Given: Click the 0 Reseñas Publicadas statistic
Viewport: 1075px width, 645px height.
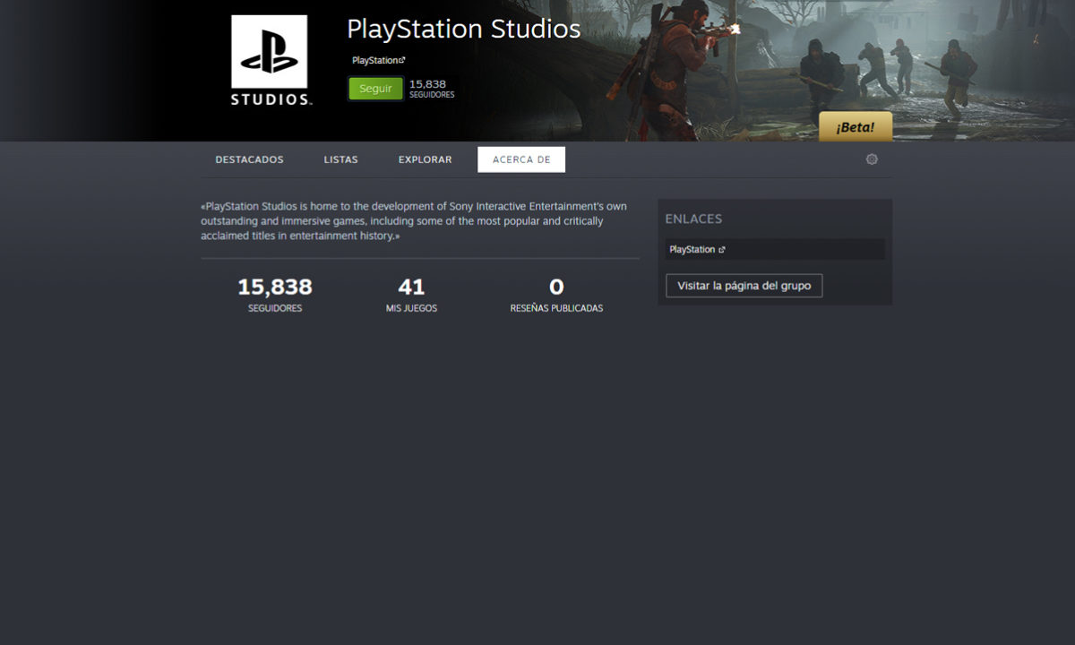Looking at the screenshot, I should [556, 295].
